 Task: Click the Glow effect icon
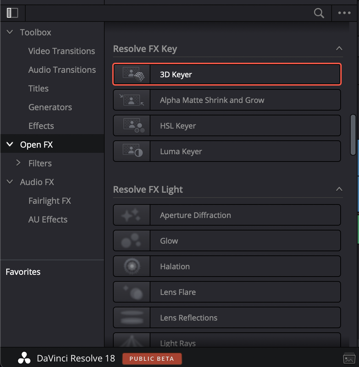pyautogui.click(x=132, y=241)
